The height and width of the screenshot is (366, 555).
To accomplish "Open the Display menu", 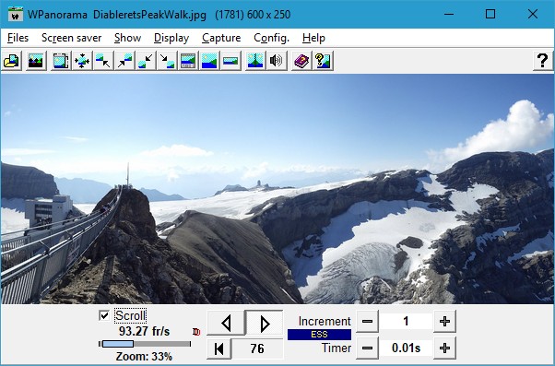I will coord(171,38).
